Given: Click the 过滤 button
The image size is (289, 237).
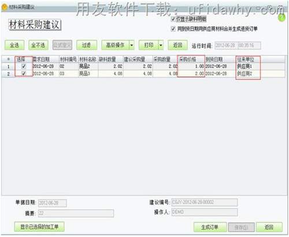Looking at the screenshot, I should [x=87, y=45].
